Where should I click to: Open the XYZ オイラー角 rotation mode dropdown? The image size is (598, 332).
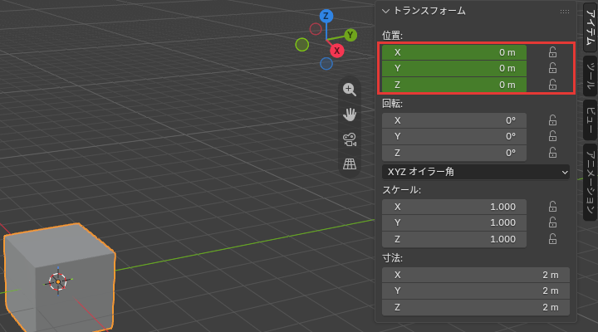[x=476, y=172]
